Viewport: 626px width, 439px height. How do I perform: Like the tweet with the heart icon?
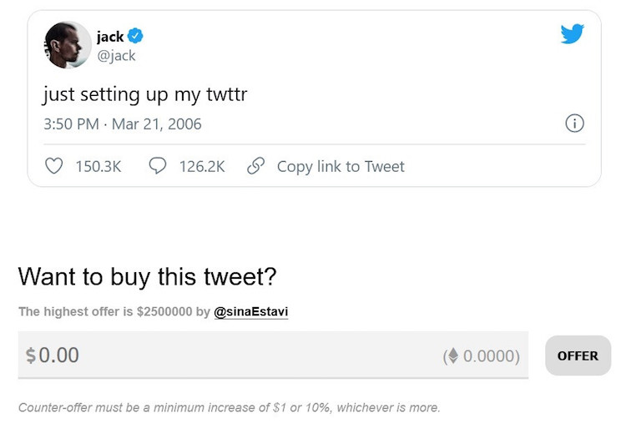pyautogui.click(x=54, y=166)
